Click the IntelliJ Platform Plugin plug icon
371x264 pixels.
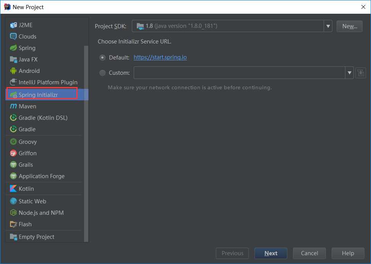click(13, 82)
